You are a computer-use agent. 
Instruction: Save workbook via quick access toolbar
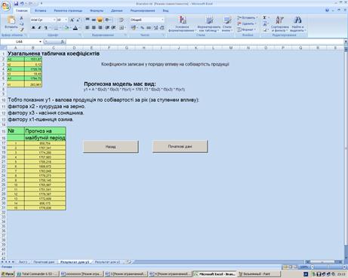(17, 4)
